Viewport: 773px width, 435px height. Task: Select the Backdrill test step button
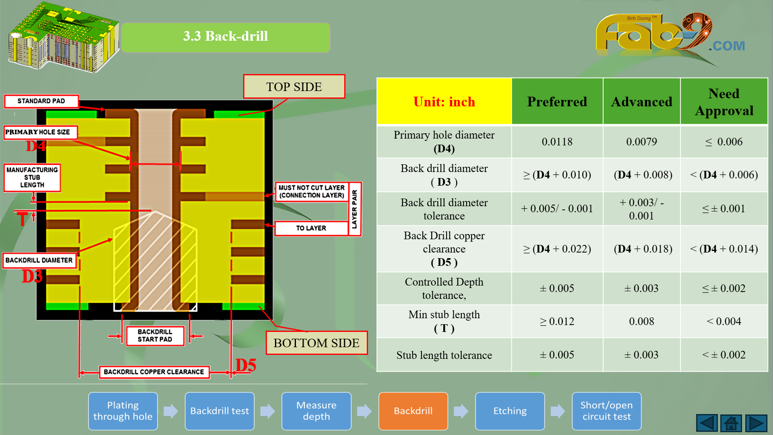[219, 411]
